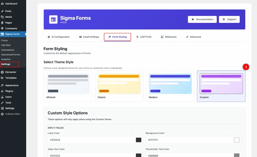Viewport: 257px width, 157px height.
Task: Click the Plugins plug icon
Action: 2,91
